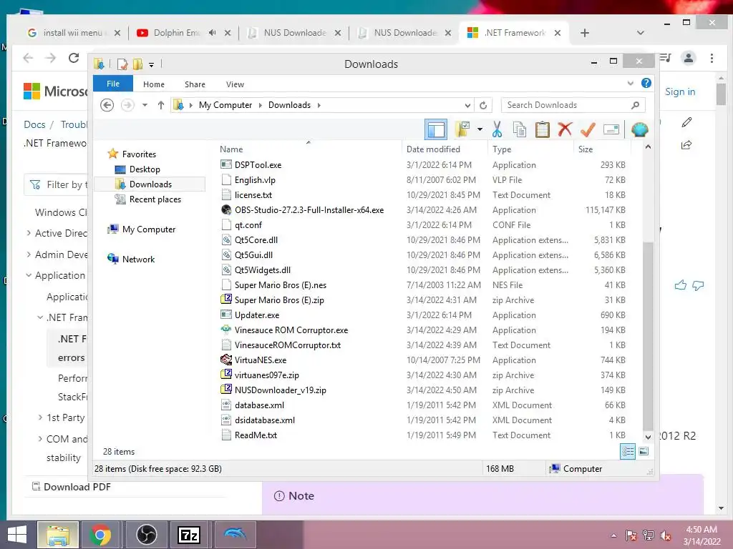Select Super Mario Bros (E).nes file
Image resolution: width=733 pixels, height=549 pixels.
click(281, 285)
